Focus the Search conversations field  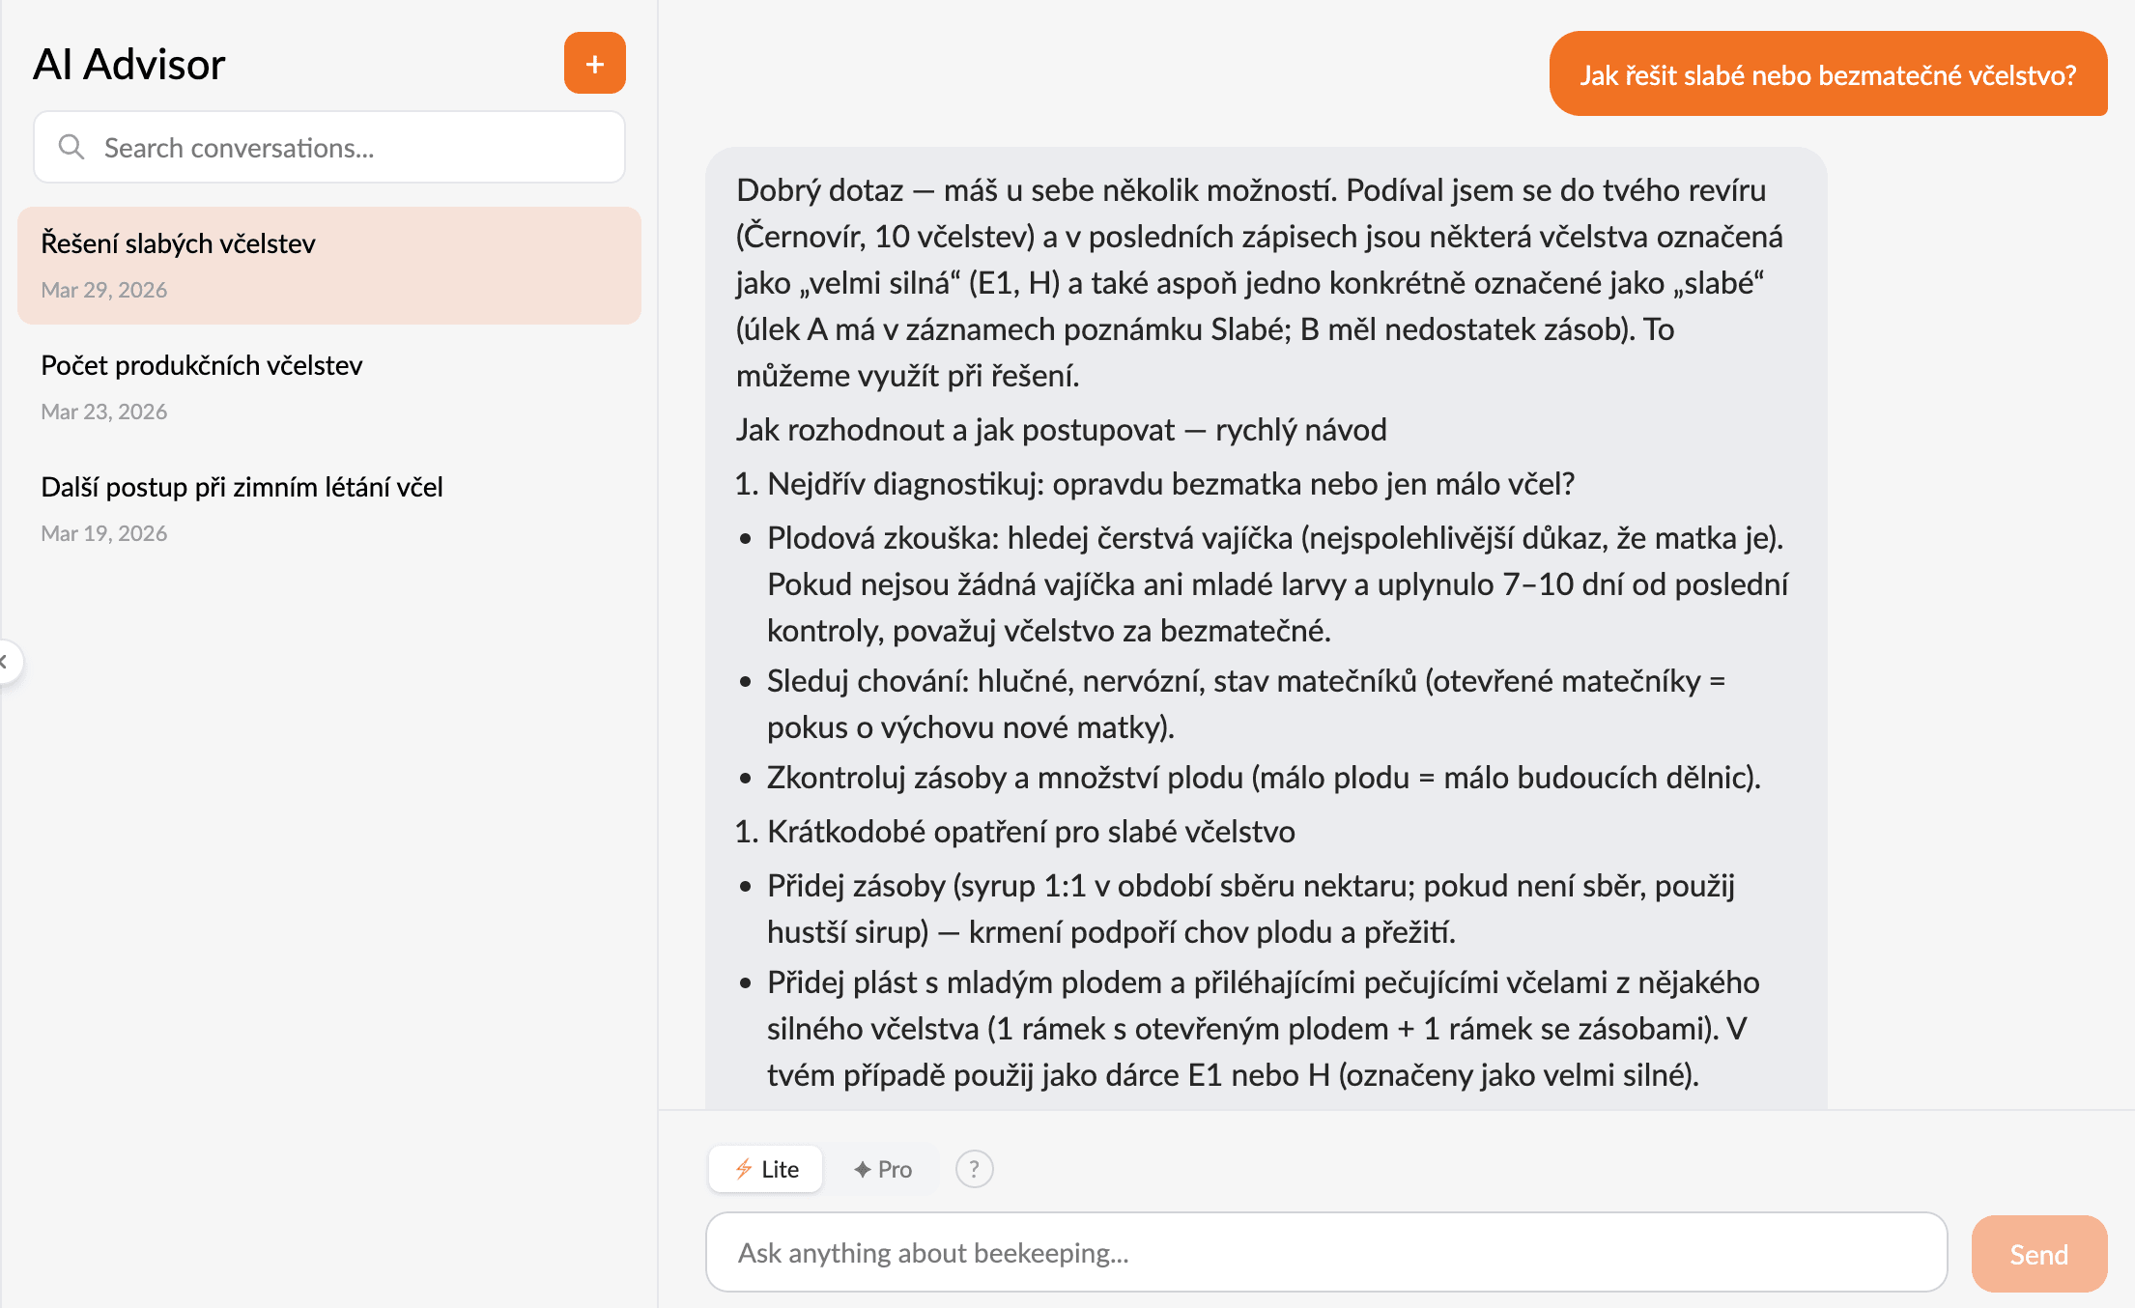point(348,148)
